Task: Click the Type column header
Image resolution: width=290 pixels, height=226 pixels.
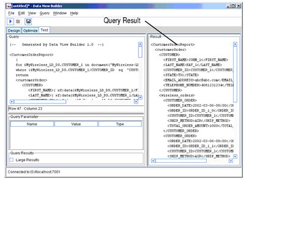Action: click(120, 124)
